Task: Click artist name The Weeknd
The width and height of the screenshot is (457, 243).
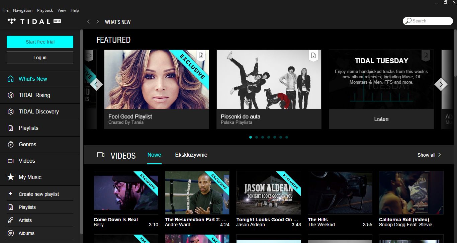Action: (322, 225)
